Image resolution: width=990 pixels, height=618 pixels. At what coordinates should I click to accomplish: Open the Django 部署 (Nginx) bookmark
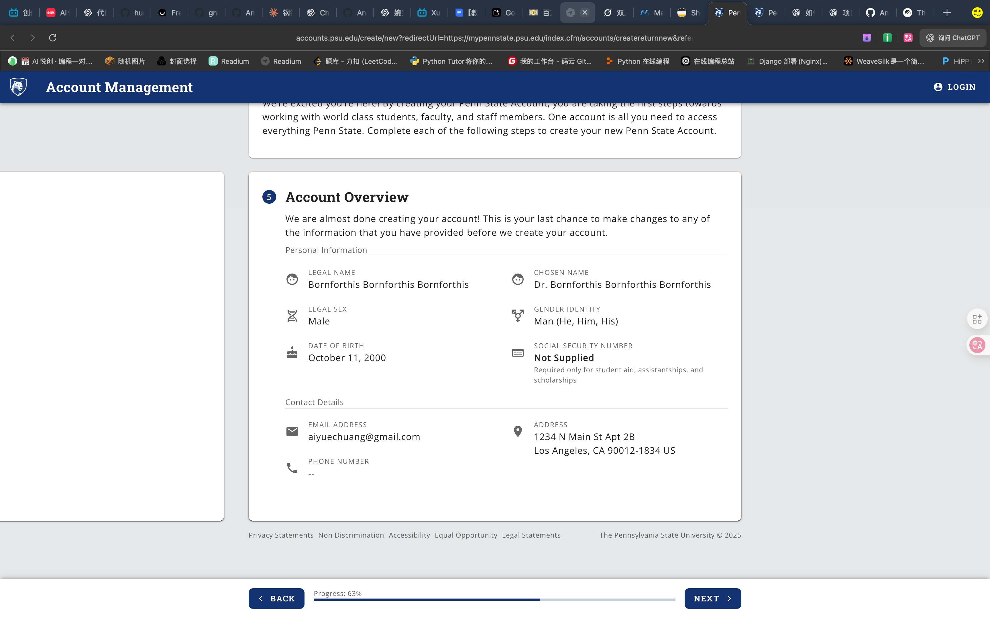[x=787, y=61]
